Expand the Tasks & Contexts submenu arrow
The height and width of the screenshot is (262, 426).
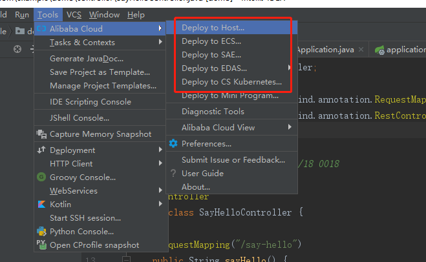[x=160, y=42]
